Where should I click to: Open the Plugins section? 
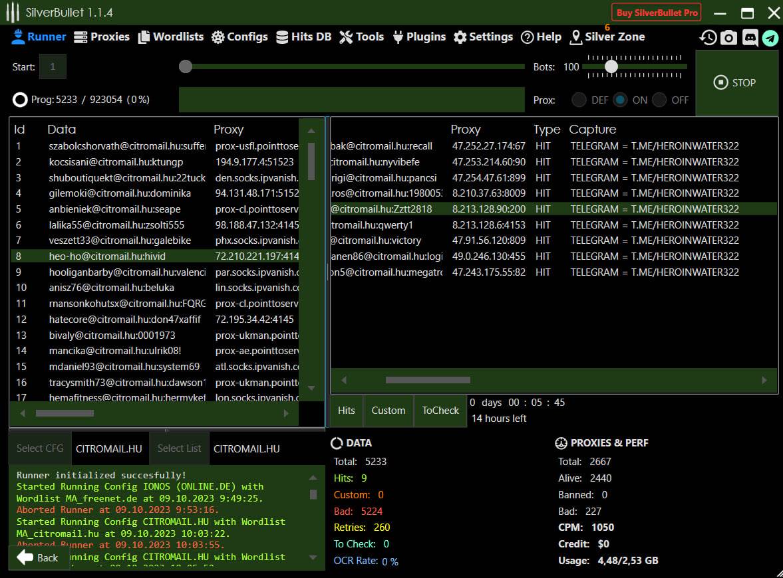[419, 37]
